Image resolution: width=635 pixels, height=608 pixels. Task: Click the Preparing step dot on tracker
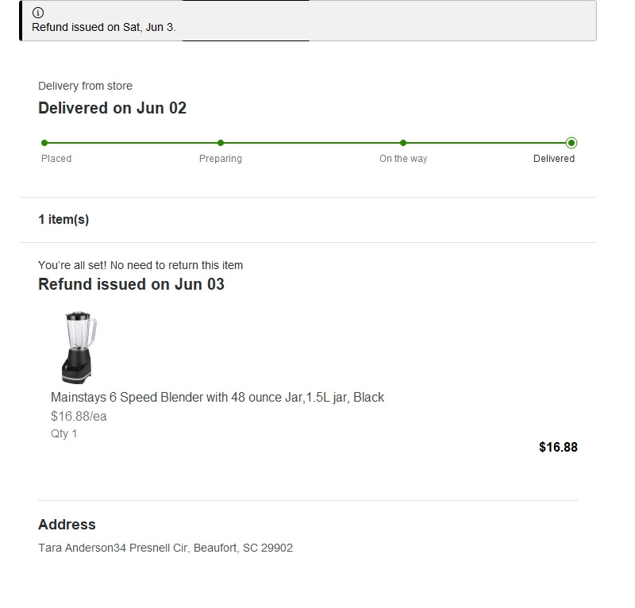point(221,143)
